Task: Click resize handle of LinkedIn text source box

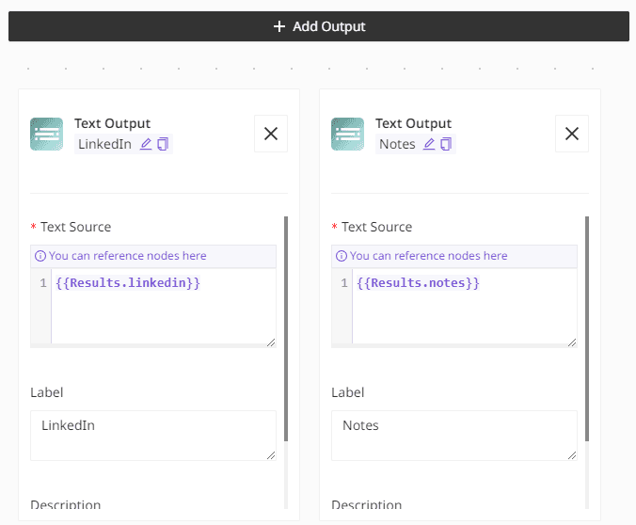Action: (x=271, y=342)
